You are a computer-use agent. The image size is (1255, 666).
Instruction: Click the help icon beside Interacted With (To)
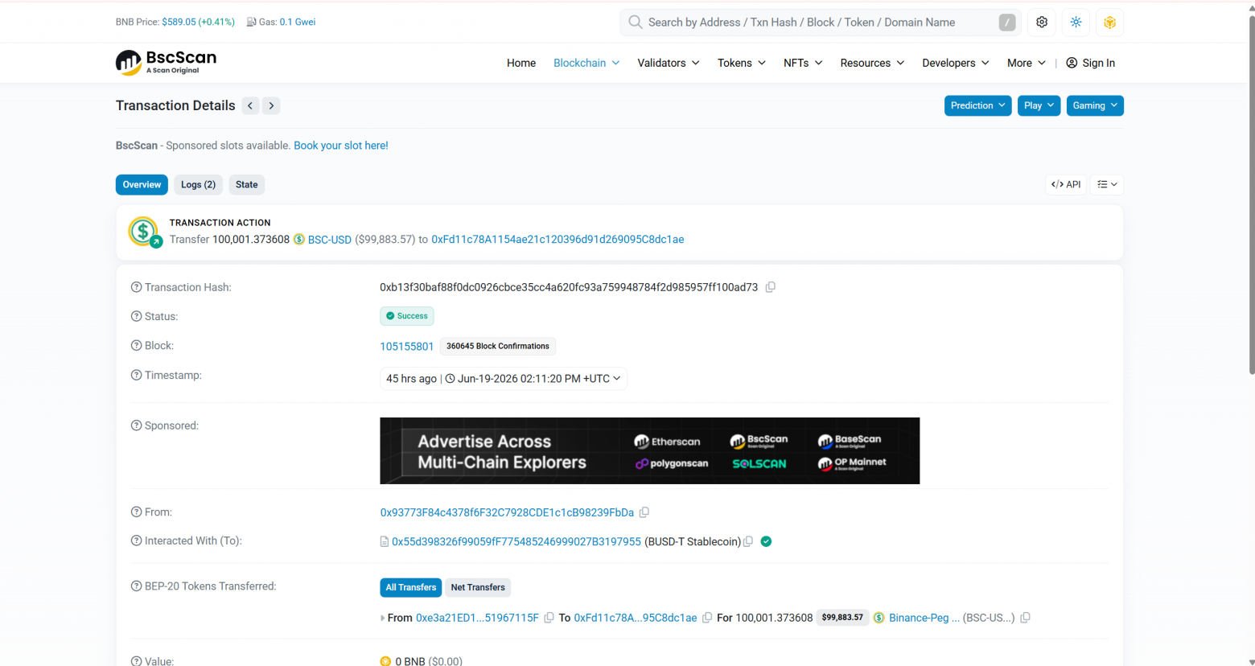(136, 541)
